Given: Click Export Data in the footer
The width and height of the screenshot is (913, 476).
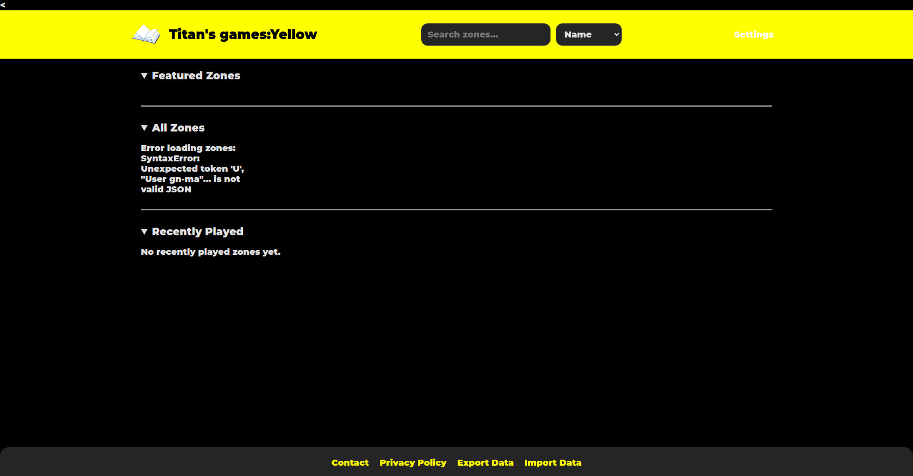Looking at the screenshot, I should coord(485,463).
